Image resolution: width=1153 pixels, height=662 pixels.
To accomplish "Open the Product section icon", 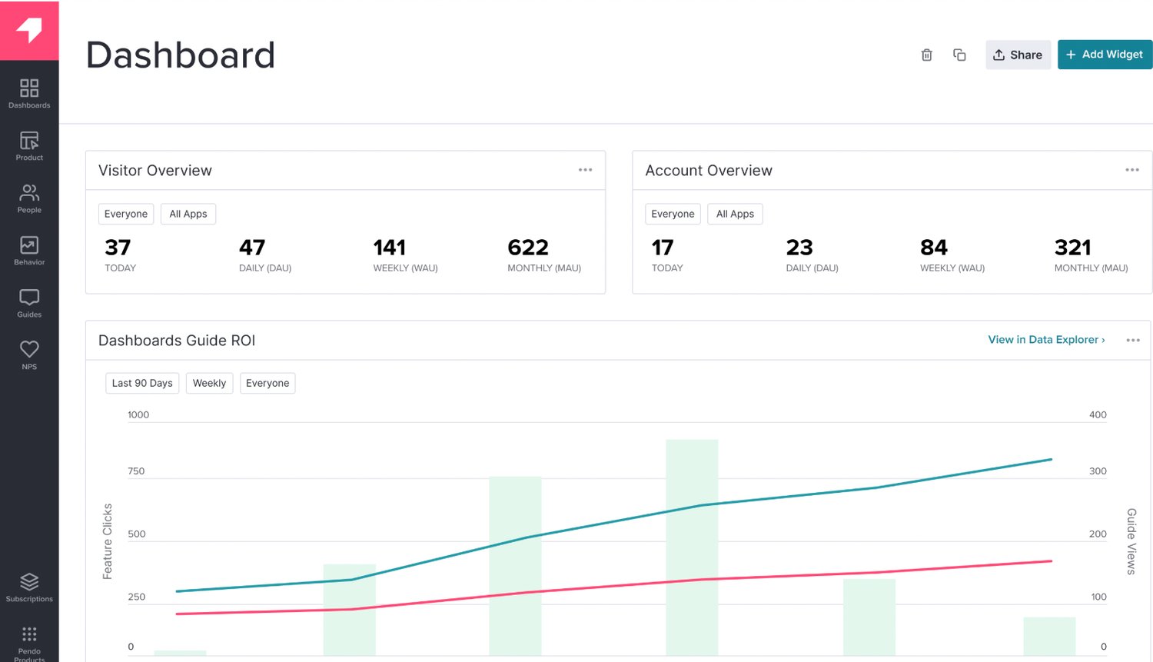I will tap(29, 141).
